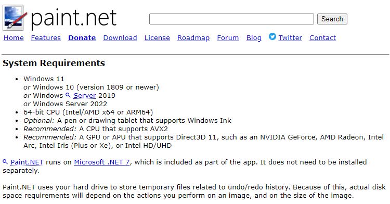Open the Home menu link

click(14, 38)
